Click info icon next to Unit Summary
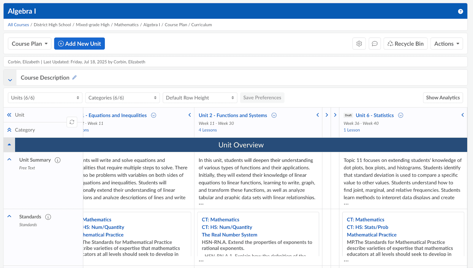Screen dimensions: 473x268 pyautogui.click(x=58, y=160)
